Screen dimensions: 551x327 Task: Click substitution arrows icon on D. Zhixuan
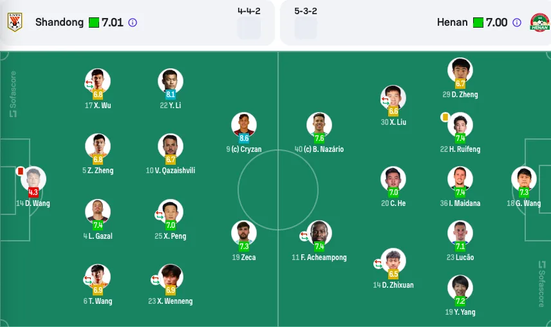pos(378,263)
